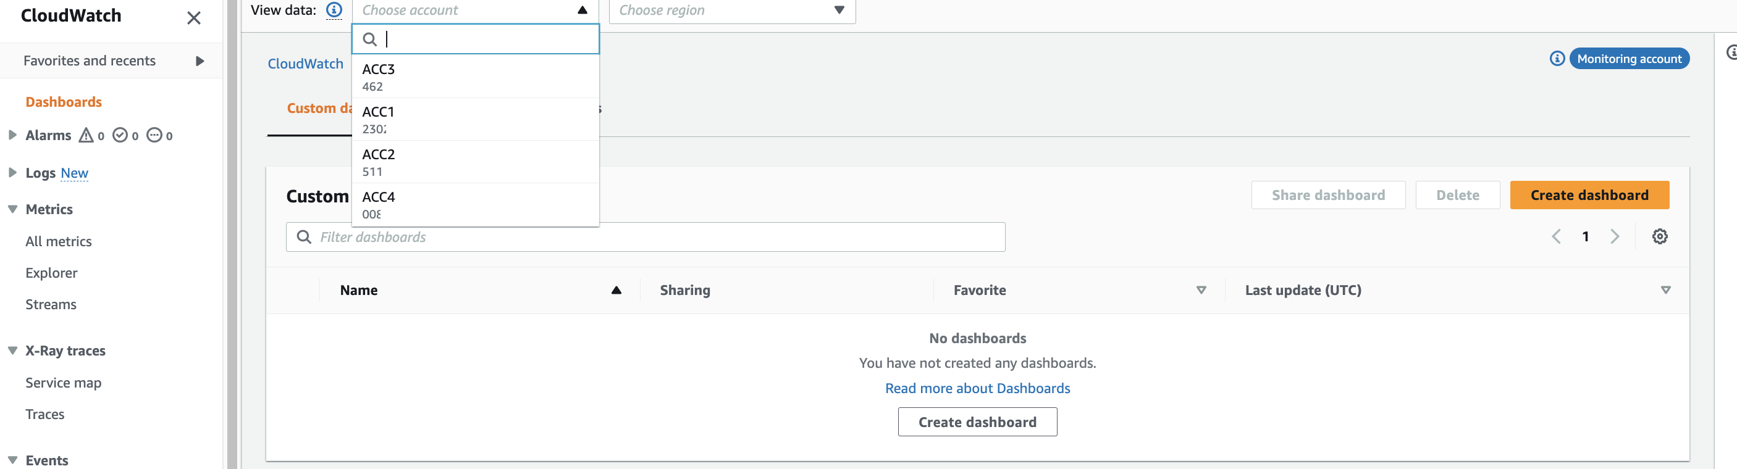Select account ACC3

pyautogui.click(x=476, y=77)
